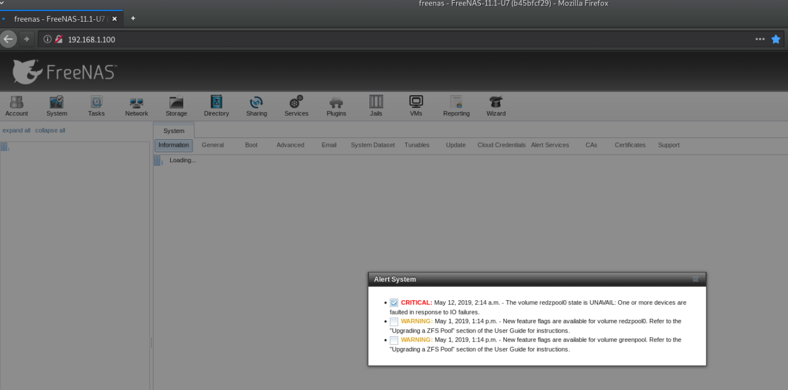788x390 pixels.
Task: Open the Plugins toolbar icon
Action: coord(336,106)
